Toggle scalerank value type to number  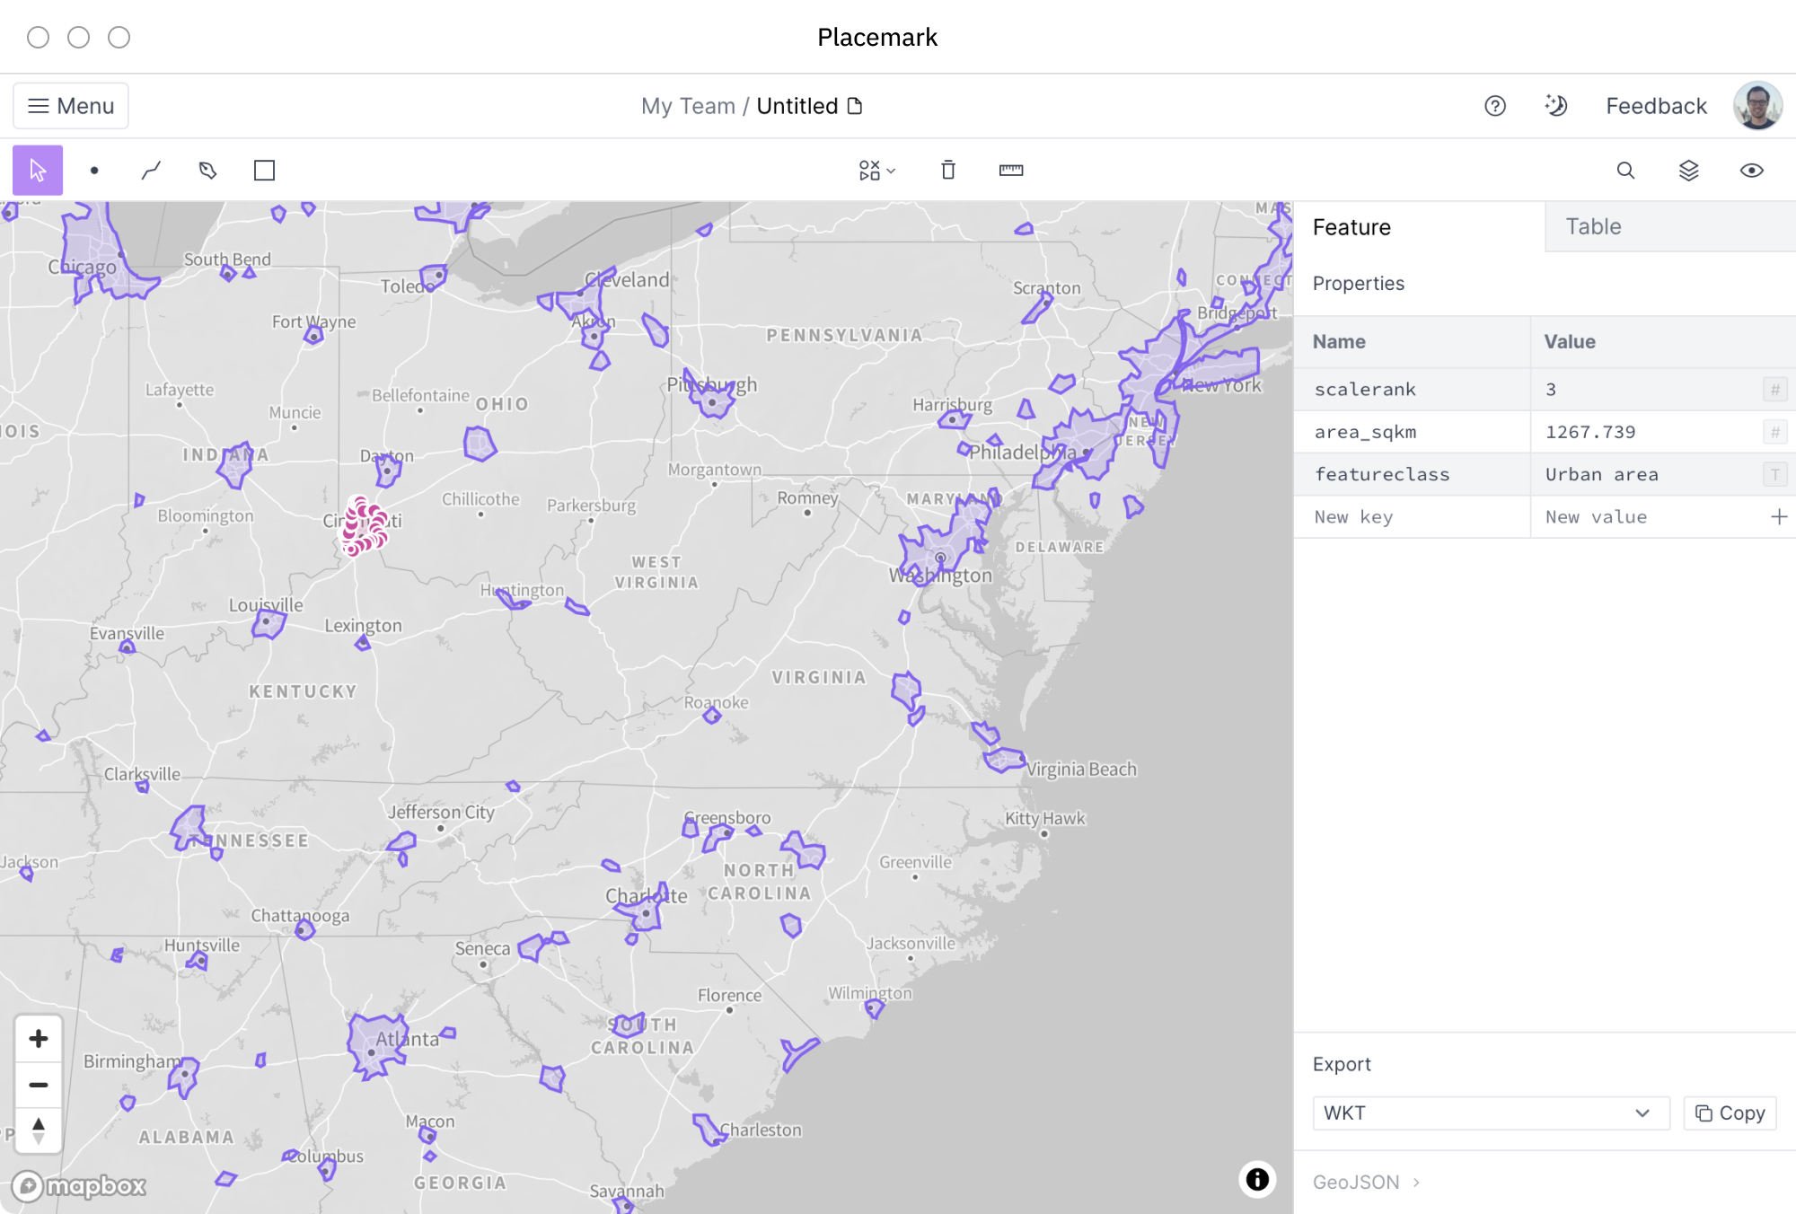[1774, 390]
